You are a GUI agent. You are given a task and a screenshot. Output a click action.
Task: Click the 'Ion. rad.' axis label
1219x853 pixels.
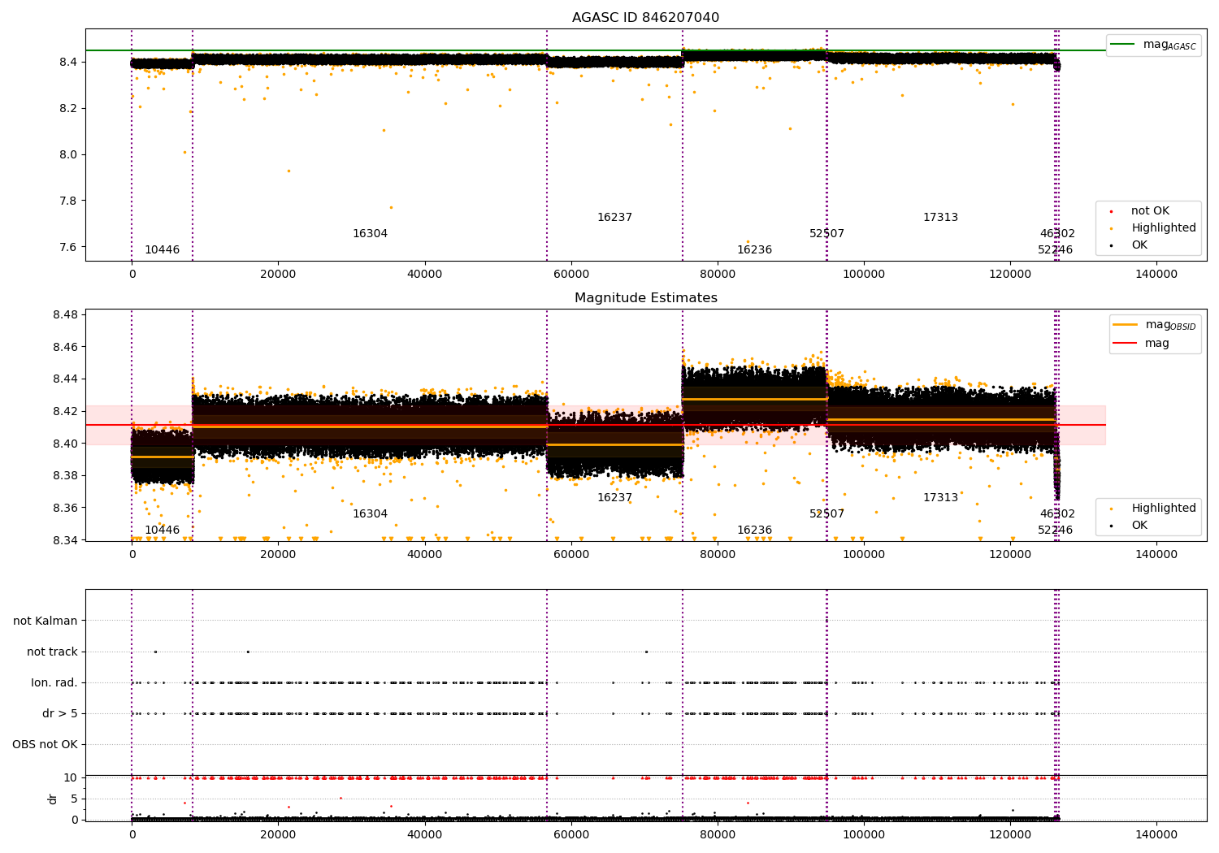[54, 682]
